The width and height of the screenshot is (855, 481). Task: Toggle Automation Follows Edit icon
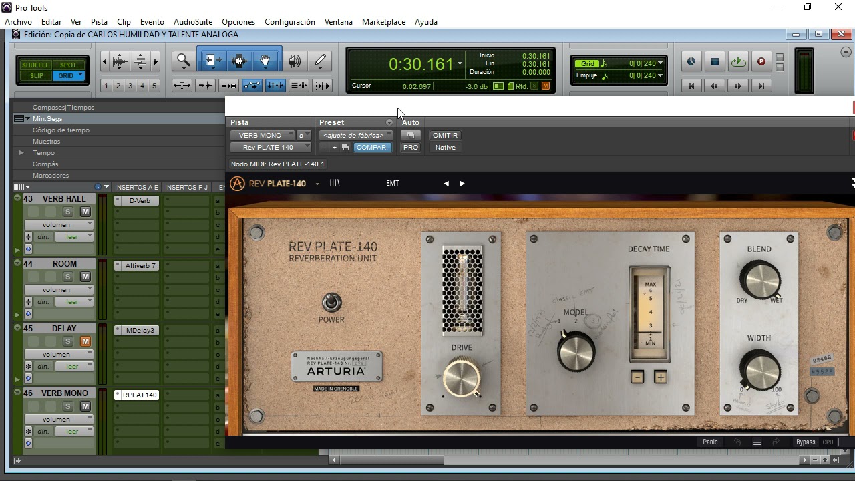click(252, 86)
